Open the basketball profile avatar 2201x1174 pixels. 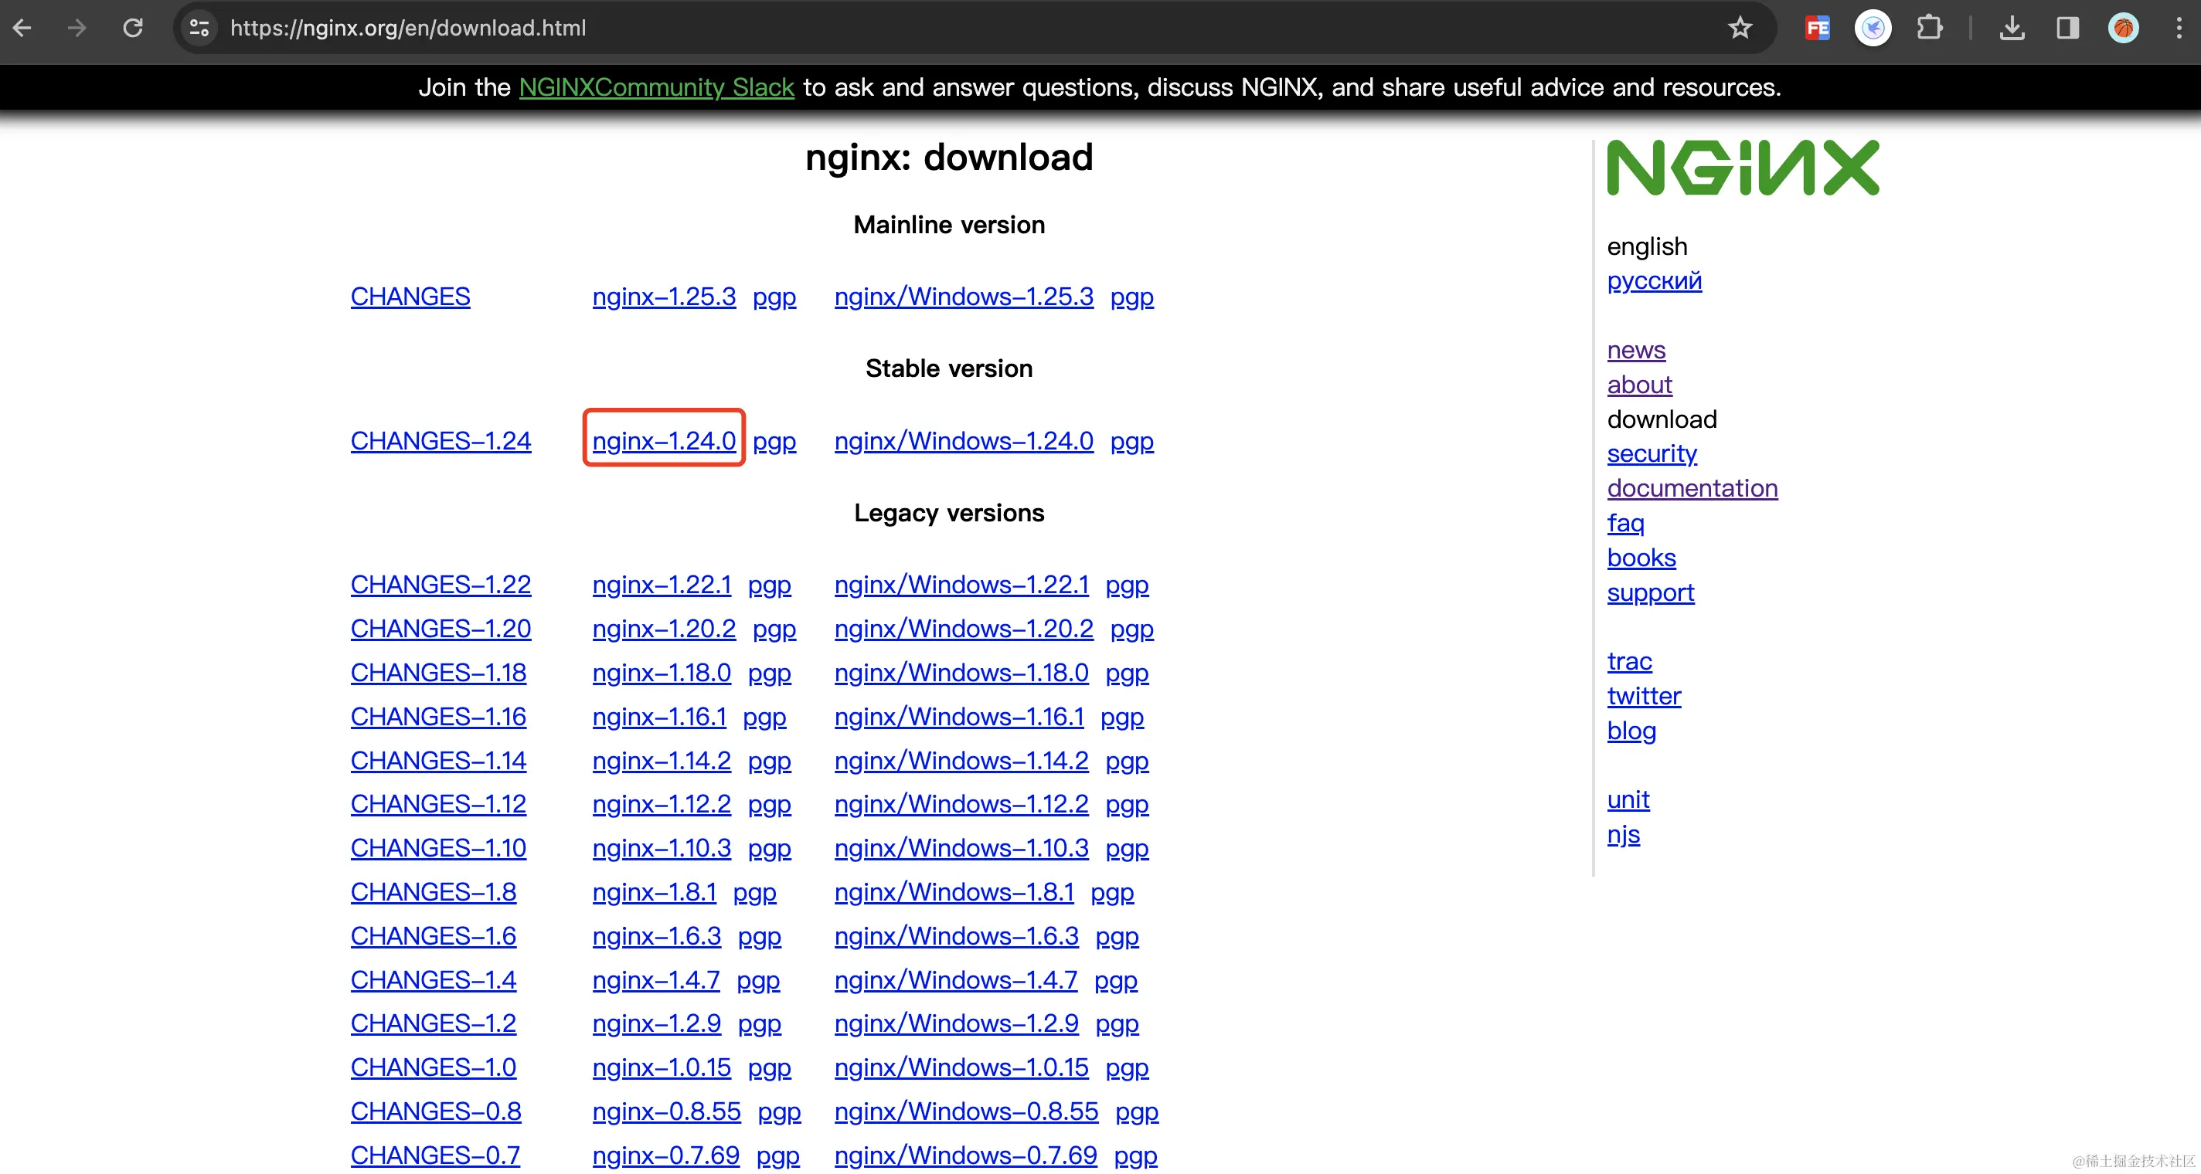coord(2124,27)
